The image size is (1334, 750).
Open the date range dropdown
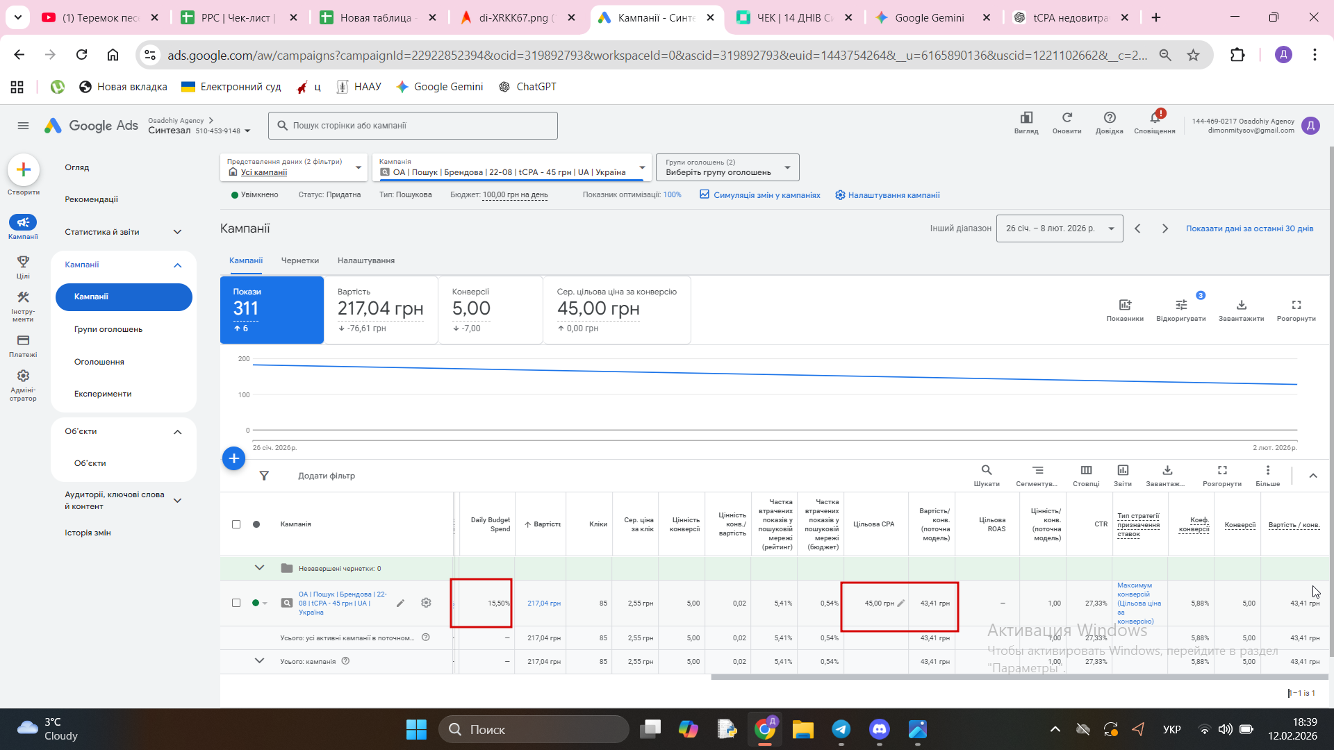pos(1059,228)
